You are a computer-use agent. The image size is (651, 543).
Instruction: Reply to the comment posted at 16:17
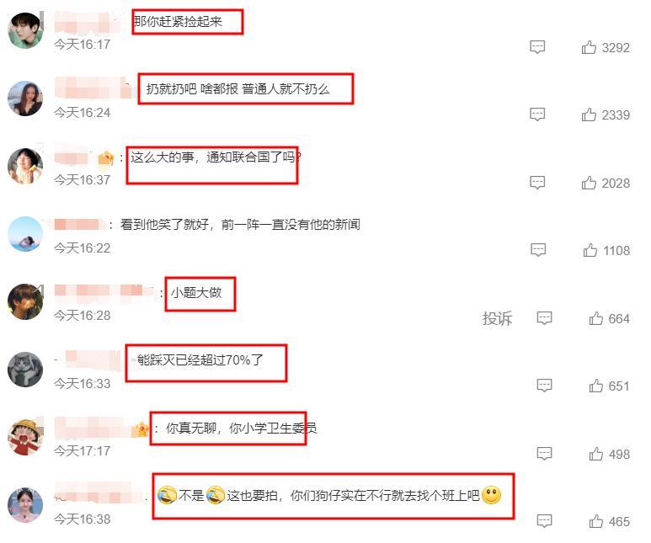[x=537, y=46]
